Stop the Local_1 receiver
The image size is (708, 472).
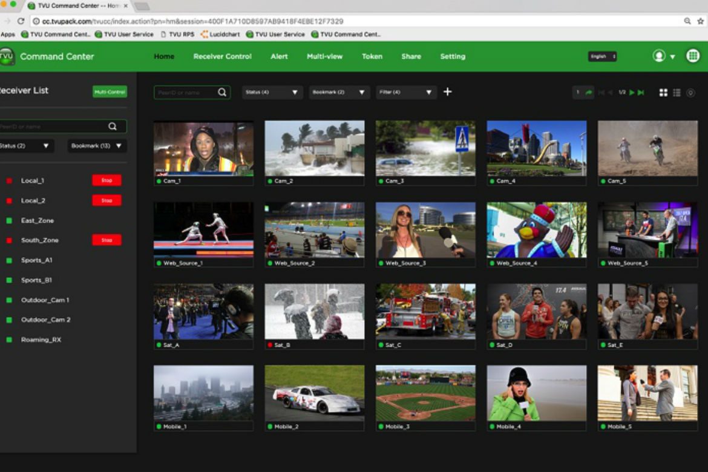tap(107, 180)
